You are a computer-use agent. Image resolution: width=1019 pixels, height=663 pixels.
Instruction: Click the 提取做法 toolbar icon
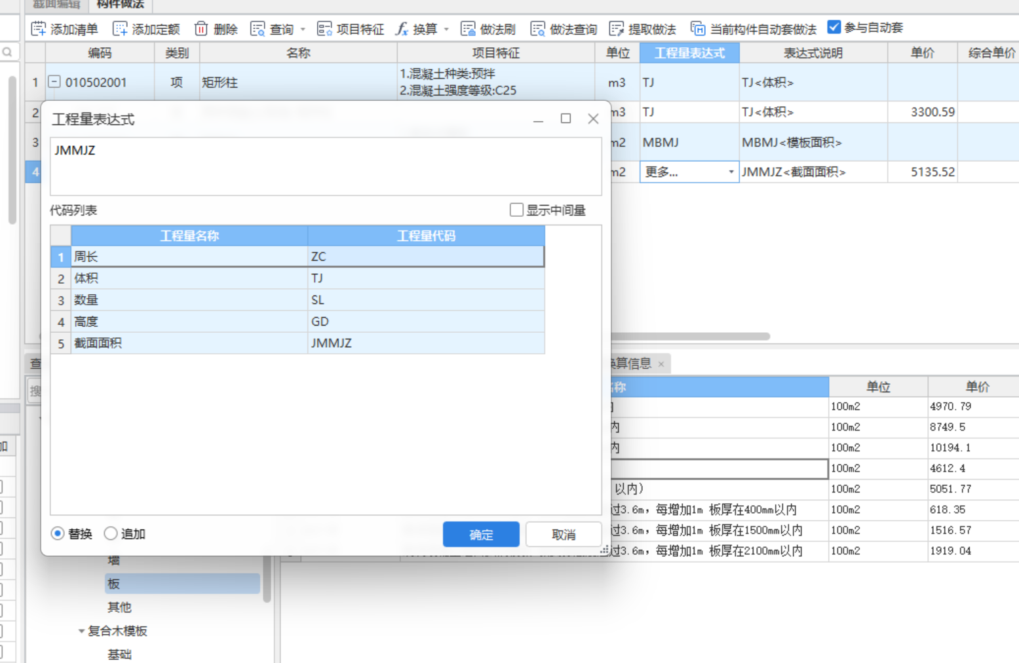(617, 29)
